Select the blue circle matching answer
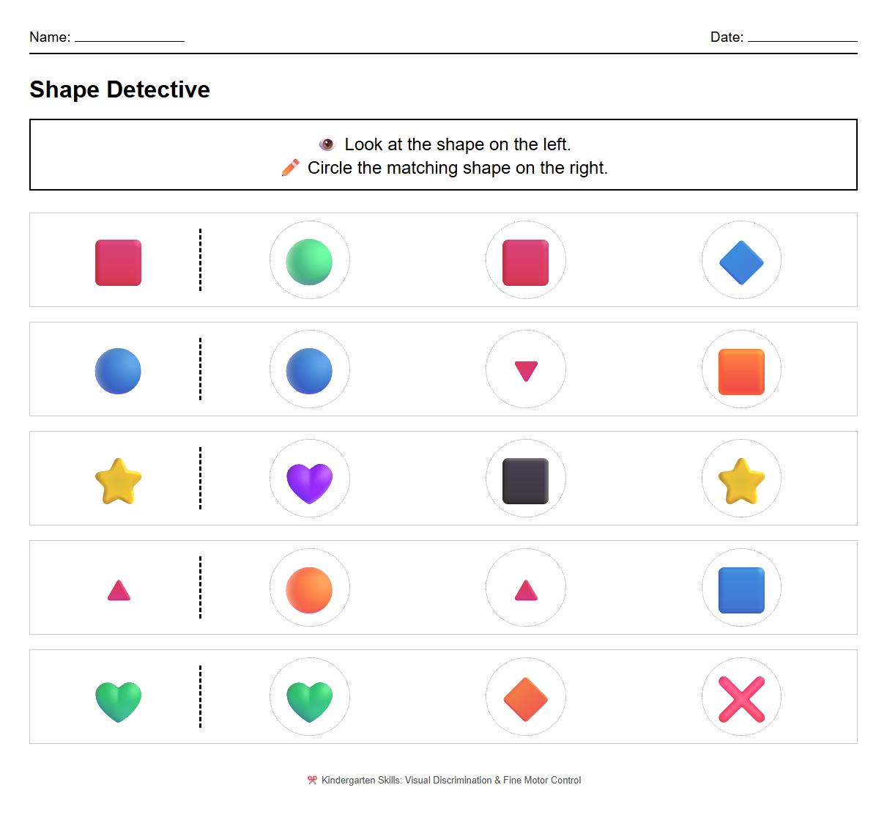Image resolution: width=887 pixels, height=815 pixels. point(308,369)
